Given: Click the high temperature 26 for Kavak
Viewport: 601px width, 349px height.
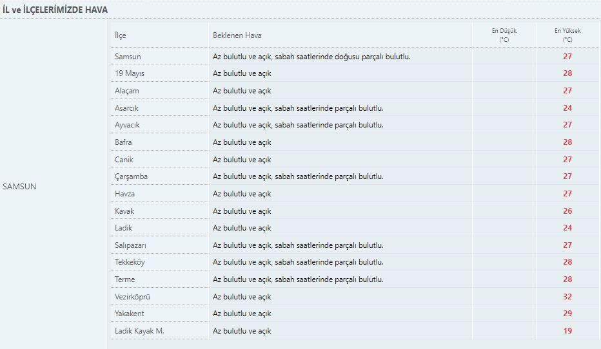Looking at the screenshot, I should (567, 211).
